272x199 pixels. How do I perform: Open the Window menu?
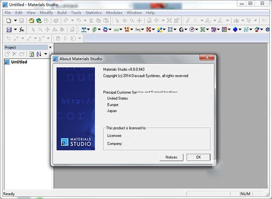(x=134, y=13)
